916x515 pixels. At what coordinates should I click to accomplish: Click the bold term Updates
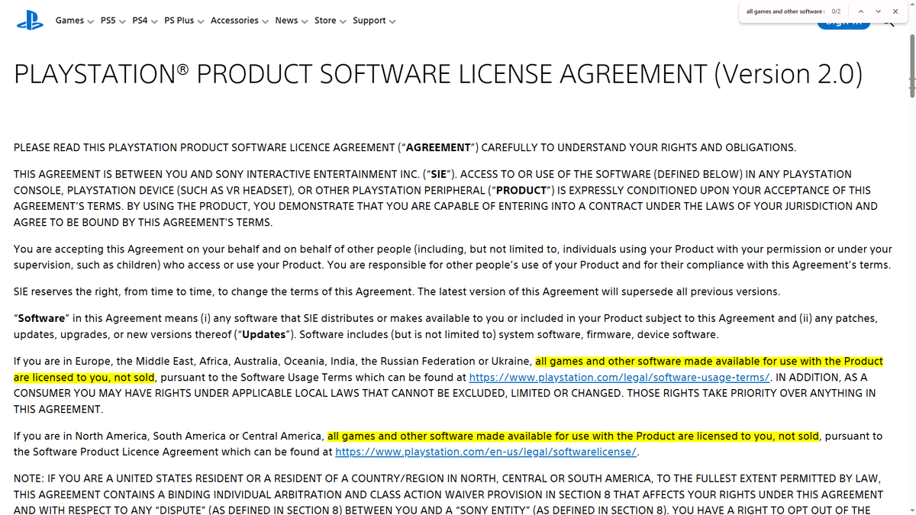pyautogui.click(x=264, y=334)
